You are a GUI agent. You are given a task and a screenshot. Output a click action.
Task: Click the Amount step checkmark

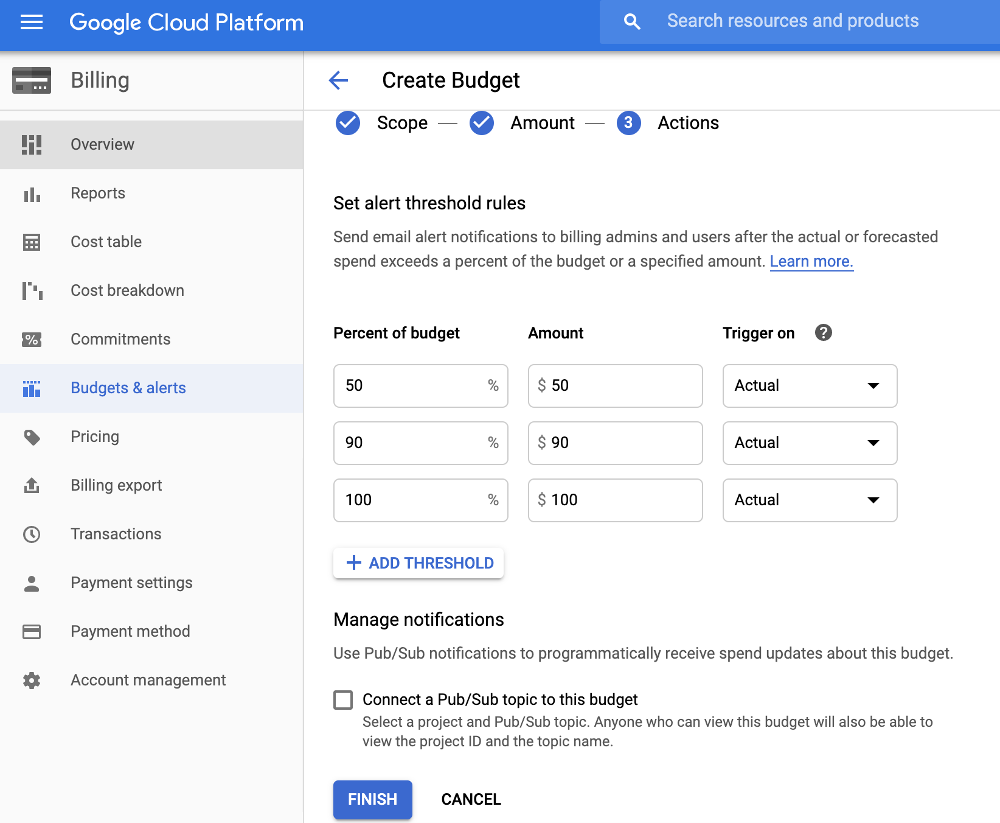point(482,123)
